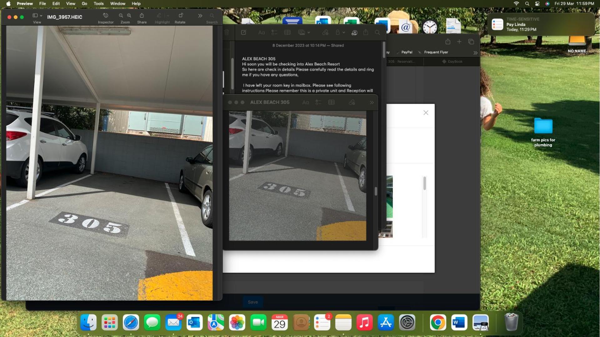Click checklist icon in ALEX BEACH 305 window

318,102
